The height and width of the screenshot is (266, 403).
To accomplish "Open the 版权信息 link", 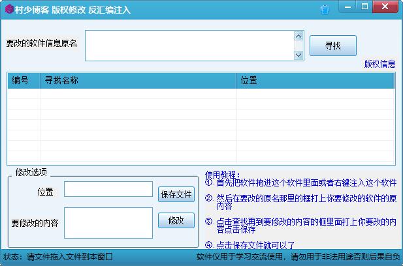I will pyautogui.click(x=379, y=64).
